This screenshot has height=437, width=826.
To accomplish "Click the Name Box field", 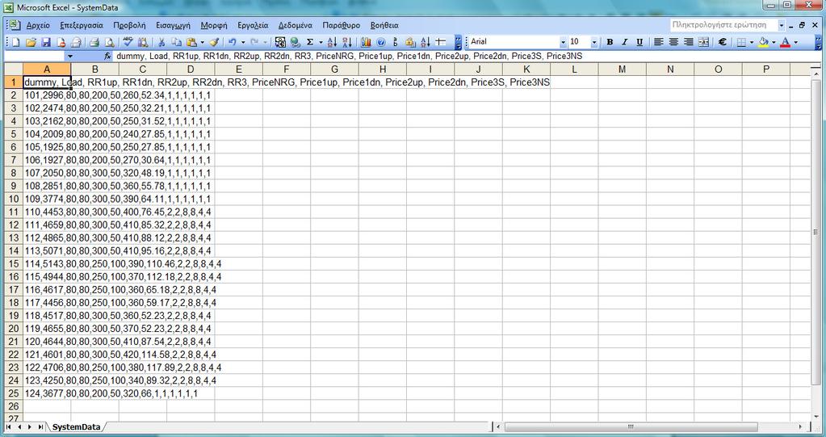I will tap(35, 56).
